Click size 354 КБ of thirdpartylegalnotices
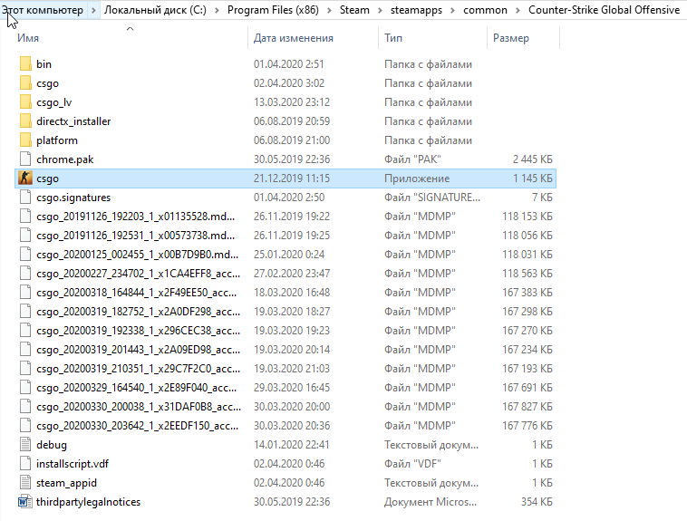This screenshot has width=687, height=521. pos(537,502)
